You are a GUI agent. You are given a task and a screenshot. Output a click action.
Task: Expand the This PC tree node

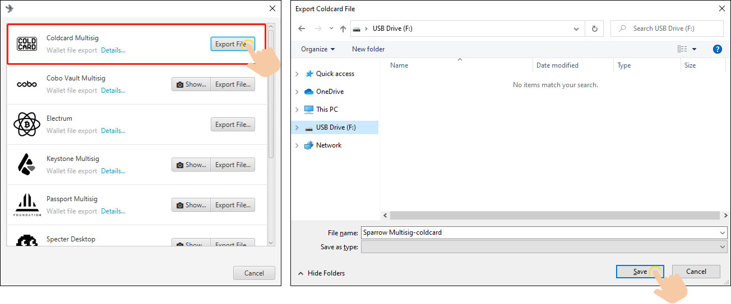[x=297, y=110]
